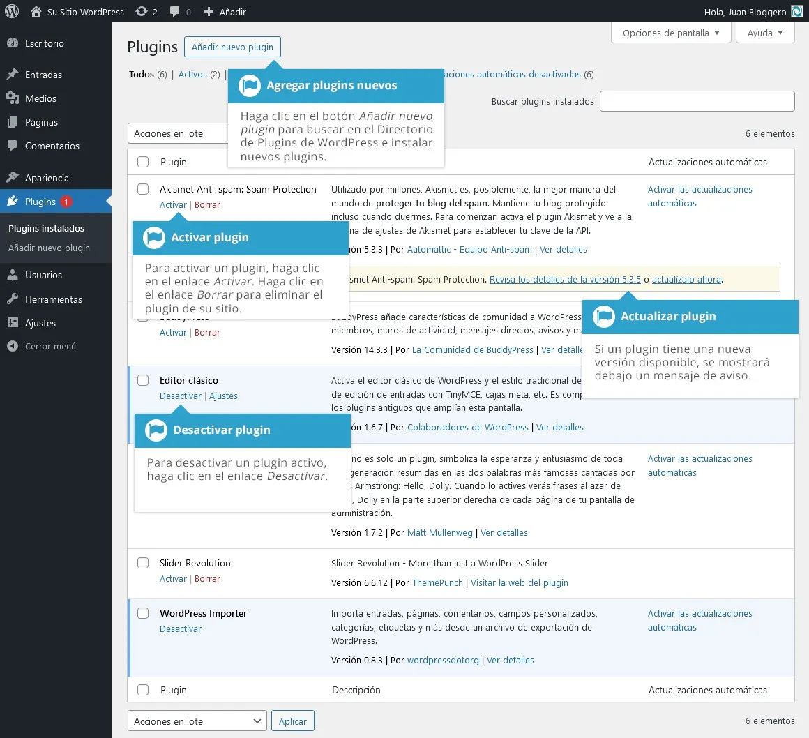The height and width of the screenshot is (738, 809).
Task: Activate the BuddyPress plugin
Action: click(x=173, y=332)
